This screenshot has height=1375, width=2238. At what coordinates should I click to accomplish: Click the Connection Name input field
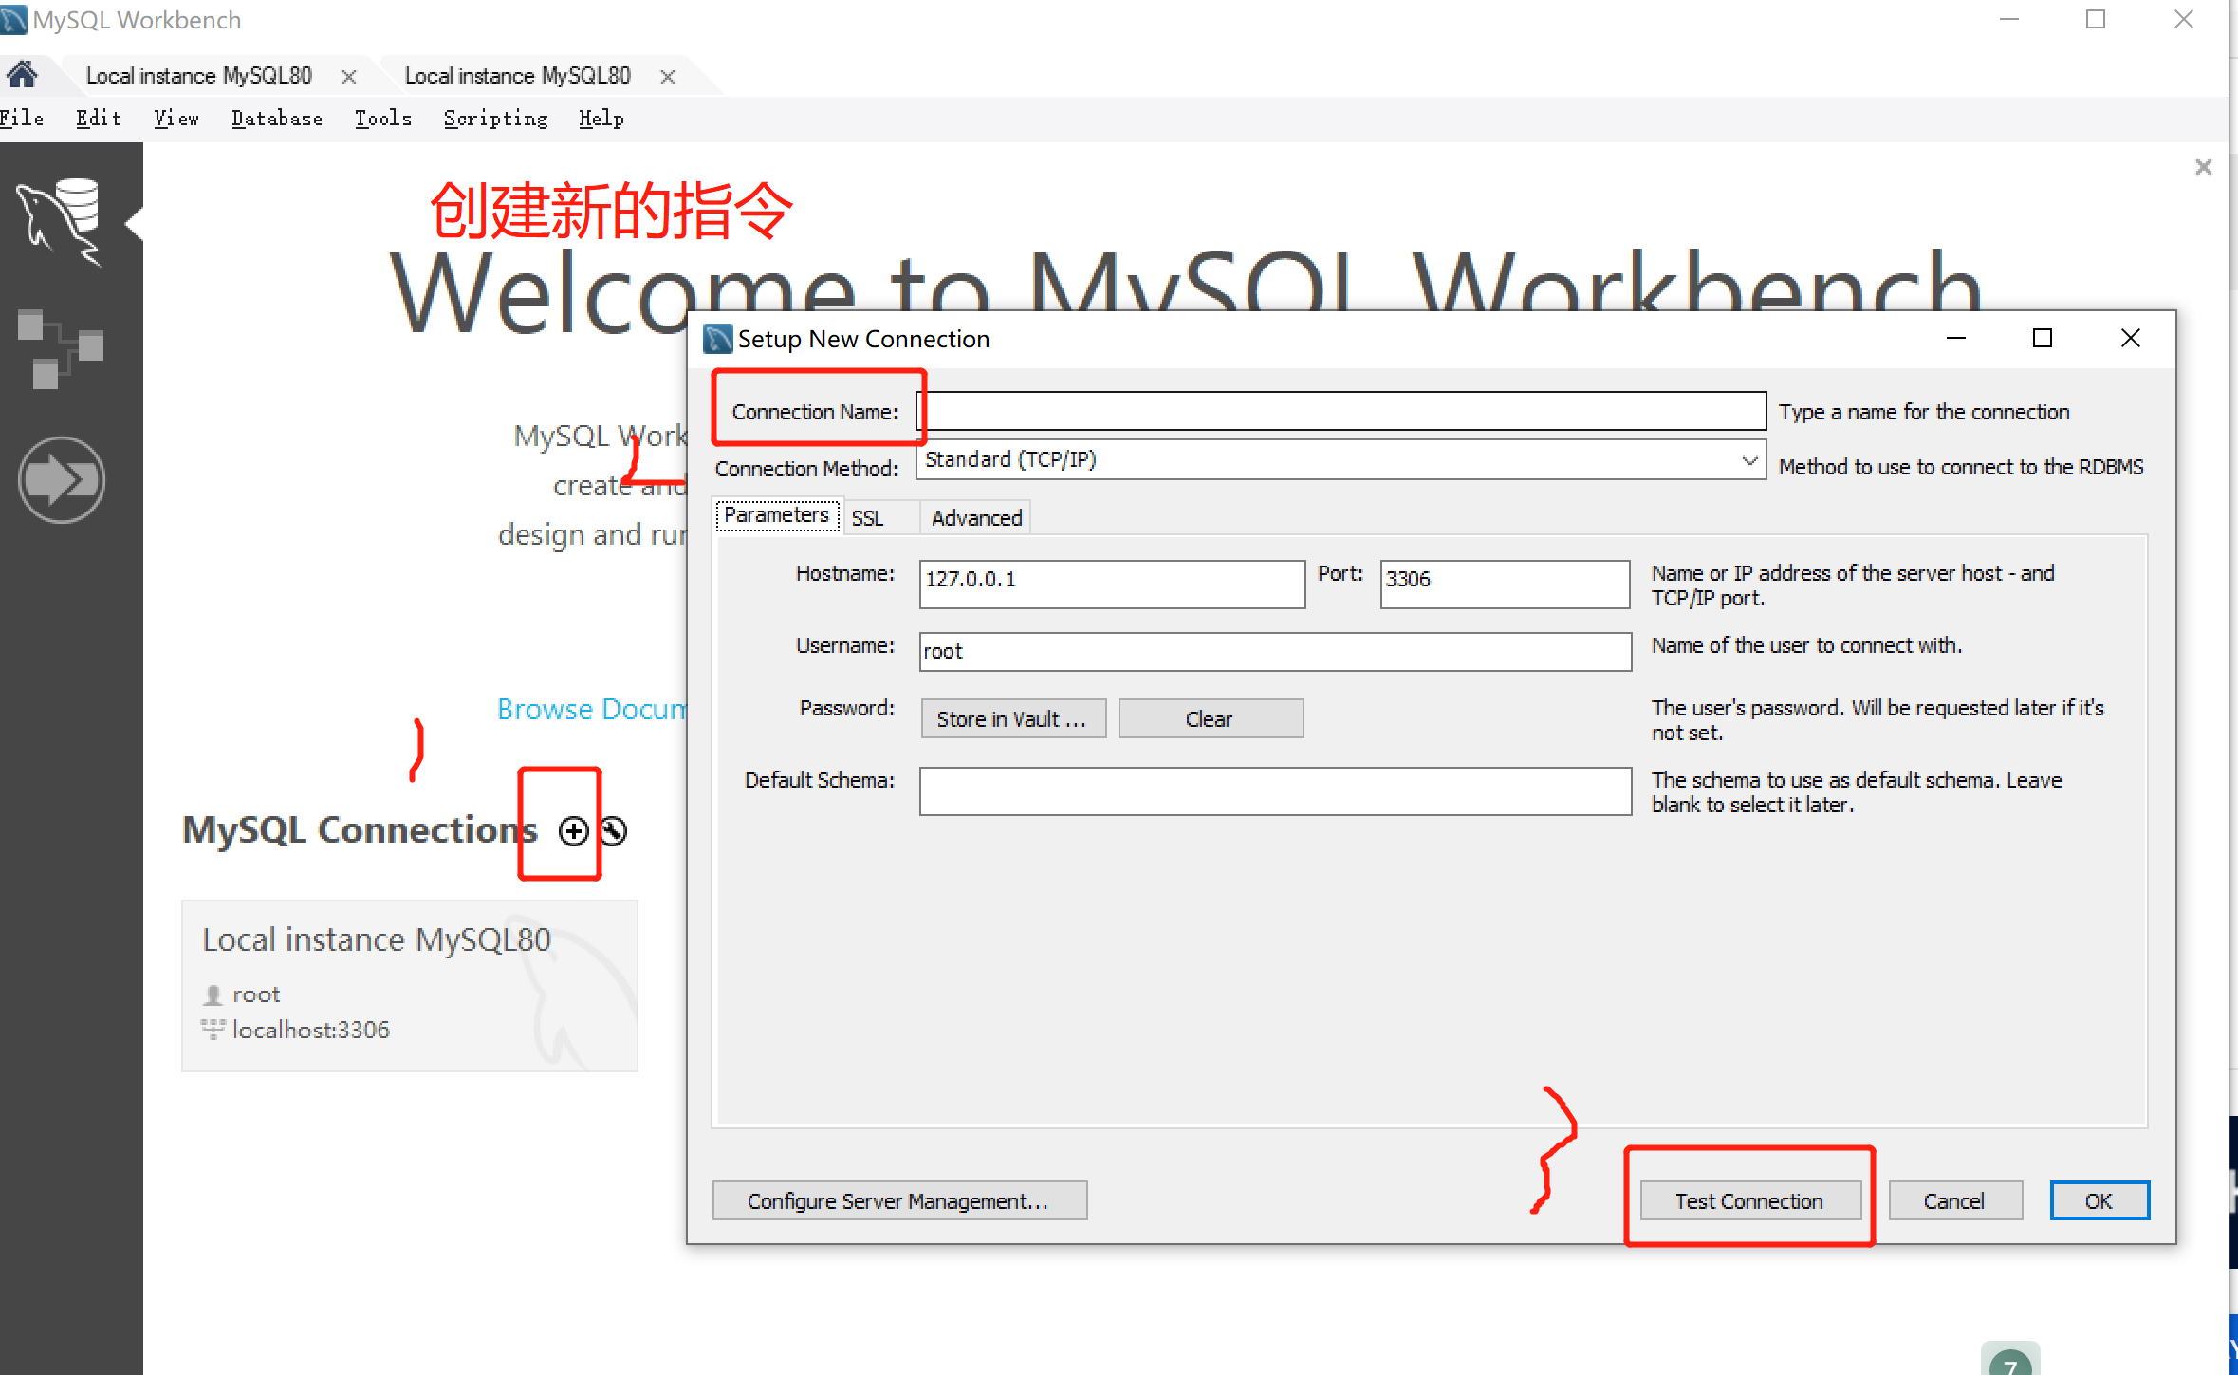[x=1341, y=412]
